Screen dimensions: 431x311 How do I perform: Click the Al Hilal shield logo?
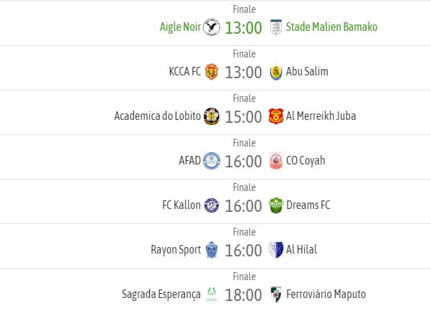coord(276,250)
